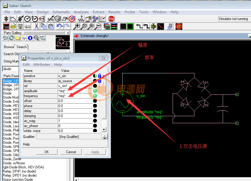Select 'Spice Junction Diode' in parts list
The image size is (251, 181).
pos(18,180)
